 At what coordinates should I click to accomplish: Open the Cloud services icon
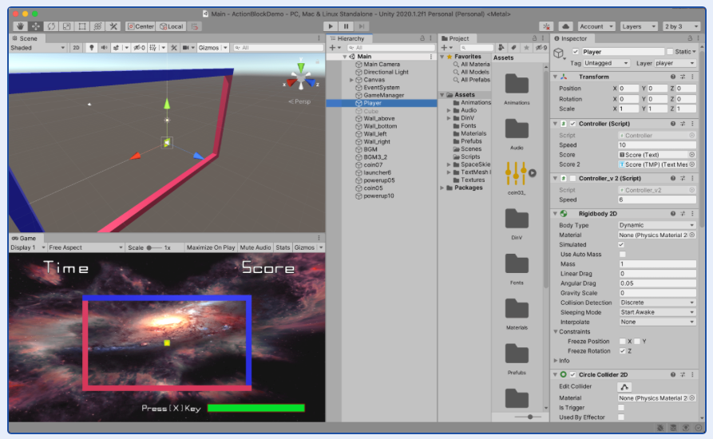point(565,26)
